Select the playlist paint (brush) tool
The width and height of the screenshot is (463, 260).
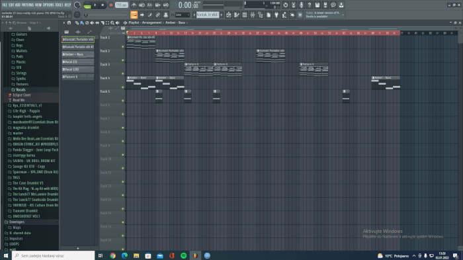pyautogui.click(x=82, y=22)
